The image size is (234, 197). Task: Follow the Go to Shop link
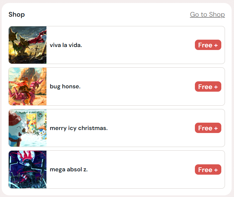coord(207,15)
